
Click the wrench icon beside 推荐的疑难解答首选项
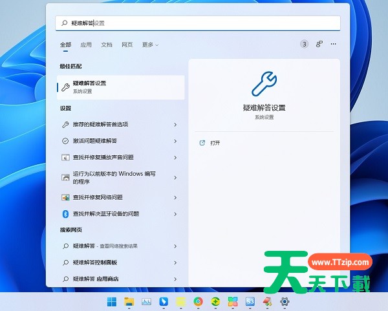point(65,124)
